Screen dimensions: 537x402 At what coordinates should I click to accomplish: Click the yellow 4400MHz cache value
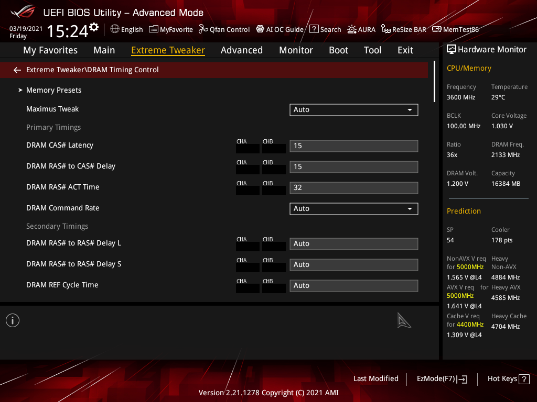(470, 325)
